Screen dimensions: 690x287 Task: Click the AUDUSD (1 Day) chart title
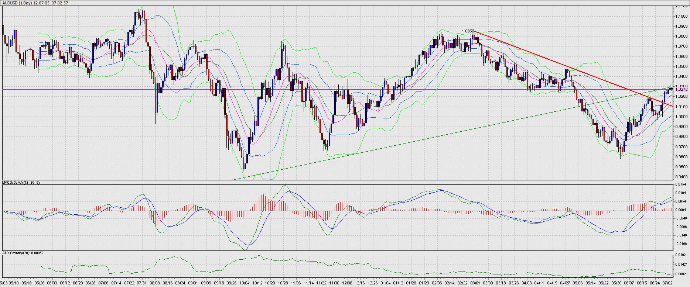click(35, 3)
